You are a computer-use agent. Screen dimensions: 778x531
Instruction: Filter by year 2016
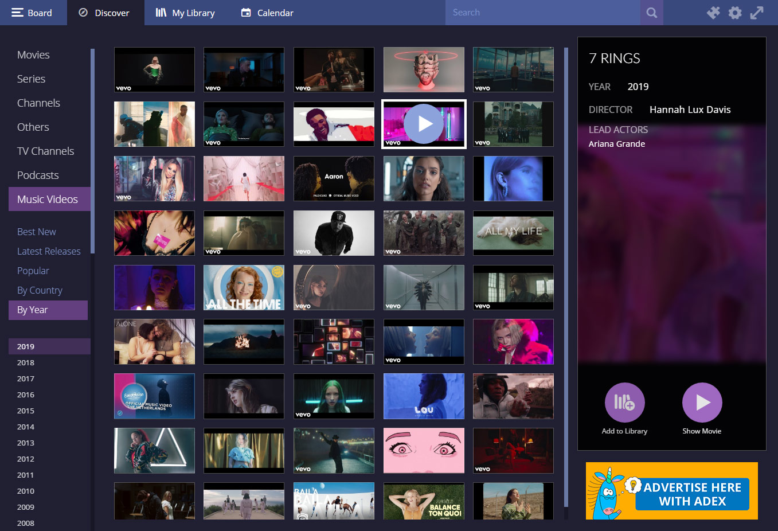(49, 395)
